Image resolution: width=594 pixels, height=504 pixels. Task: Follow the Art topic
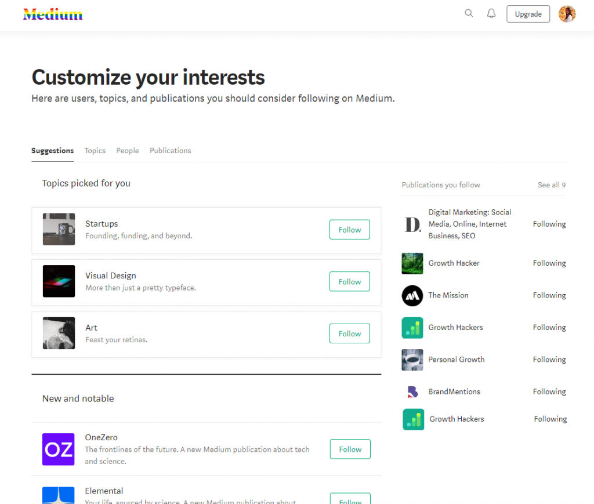pyautogui.click(x=349, y=333)
